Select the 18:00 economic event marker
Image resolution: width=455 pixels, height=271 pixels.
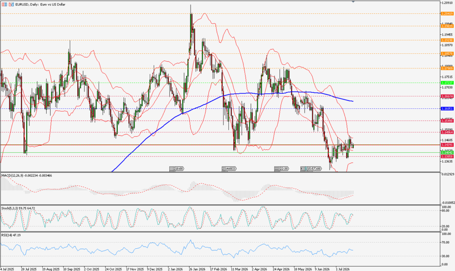[x=180, y=168]
